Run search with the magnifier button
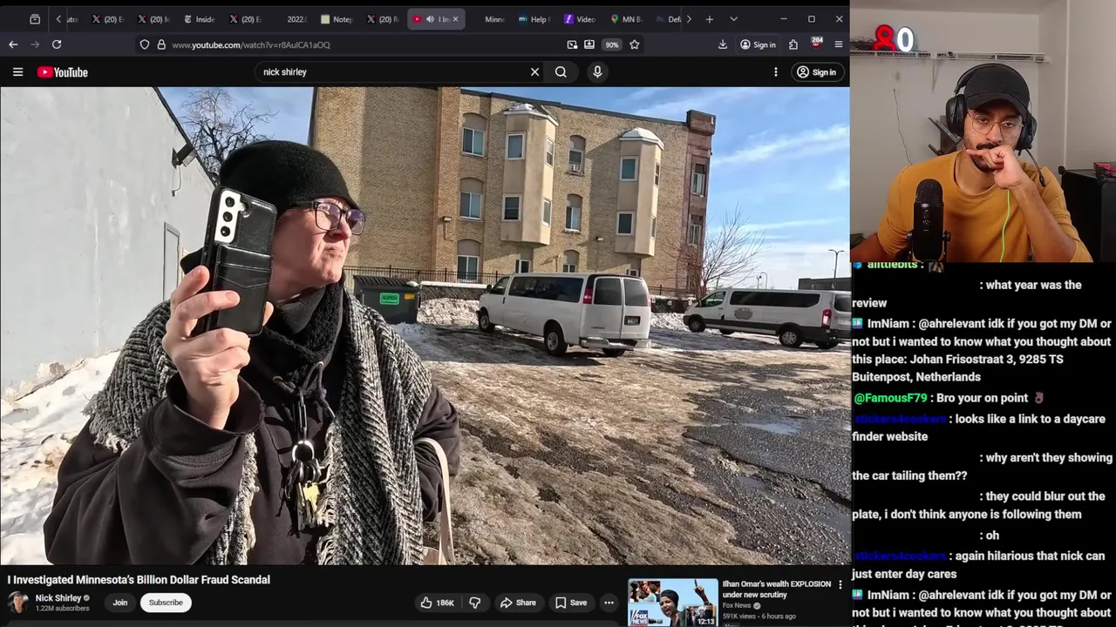This screenshot has height=627, width=1116. (x=561, y=72)
